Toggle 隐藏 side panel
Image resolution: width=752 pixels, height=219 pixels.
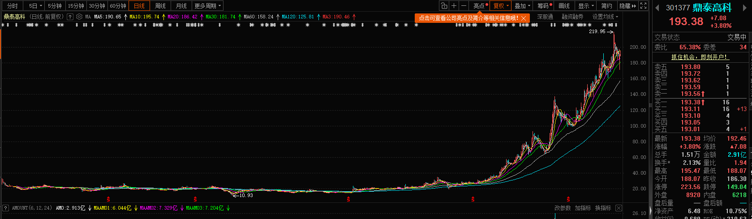627,6
